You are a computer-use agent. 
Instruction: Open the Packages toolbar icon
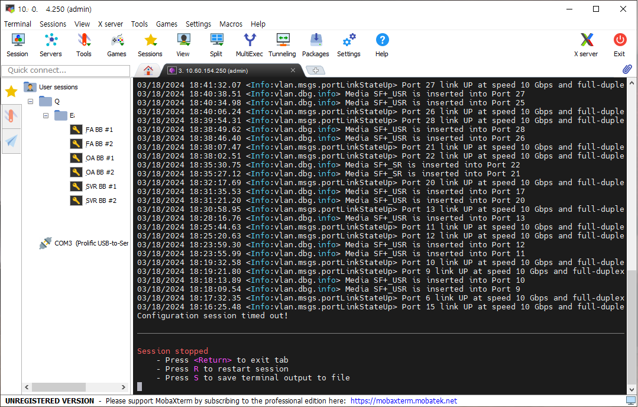316,45
